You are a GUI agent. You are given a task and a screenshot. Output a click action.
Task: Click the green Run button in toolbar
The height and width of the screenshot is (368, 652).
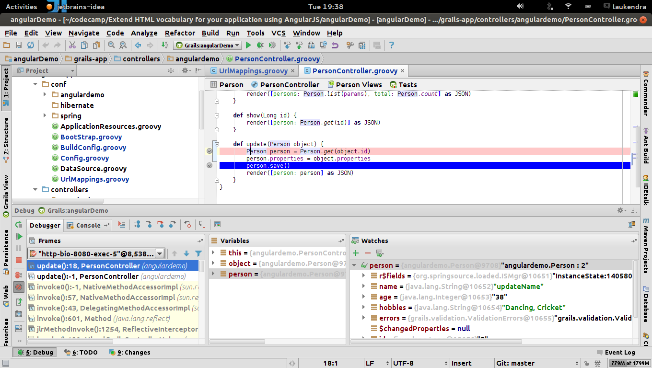tap(248, 45)
